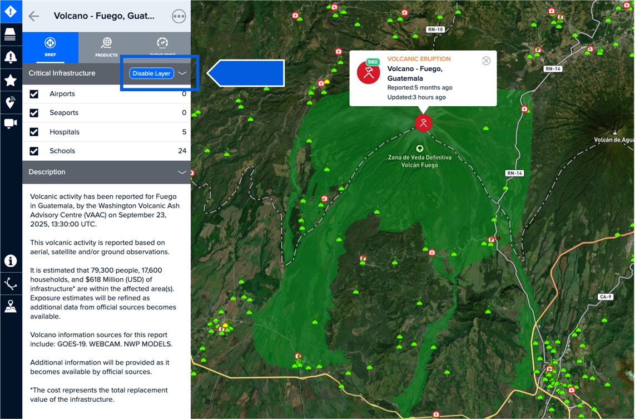Open the star favorites sidebar icon
The image size is (635, 419).
coord(11,80)
